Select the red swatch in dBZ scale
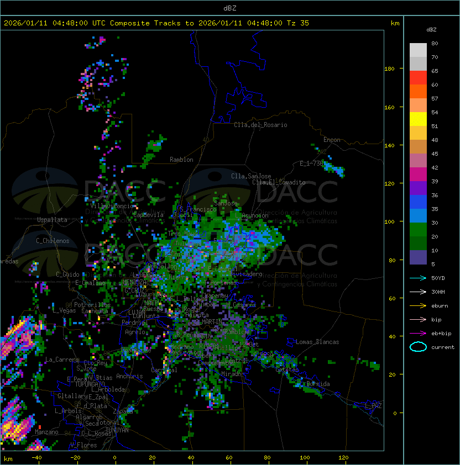Screen dimensions: 460x465 tap(418, 78)
